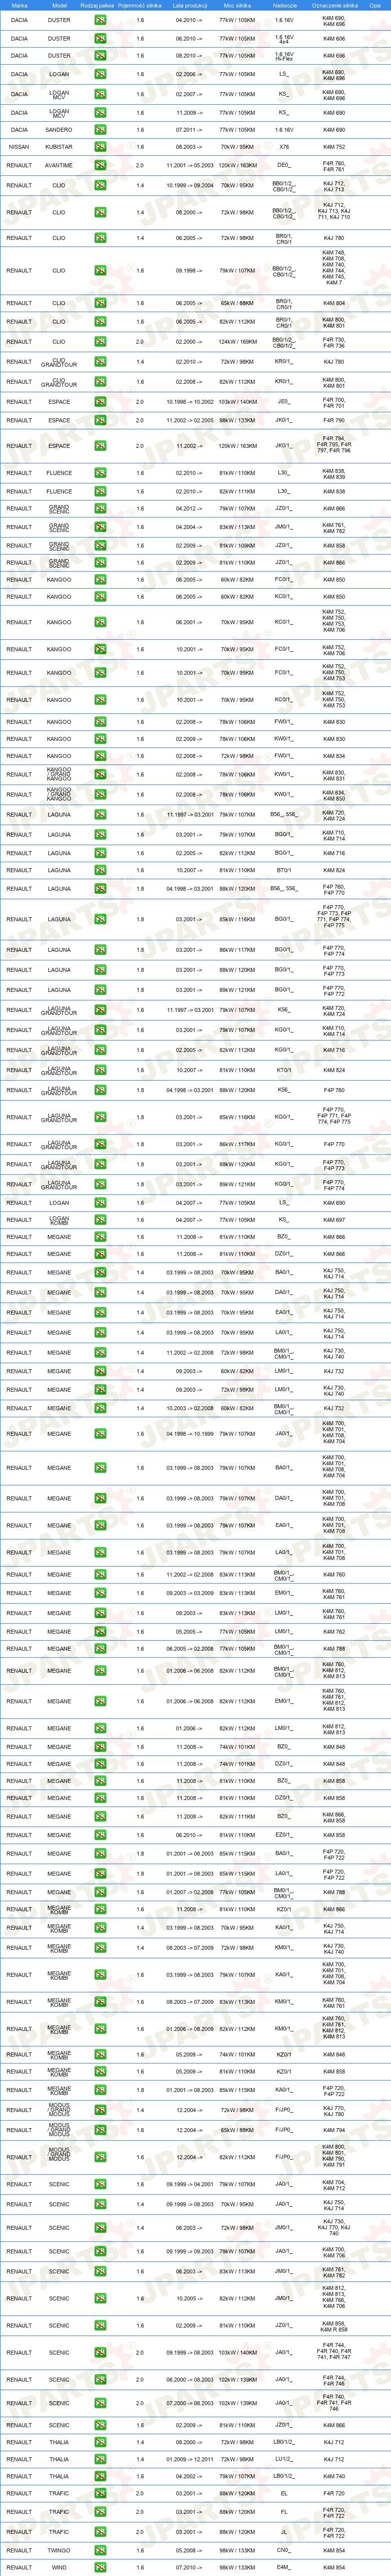
Task: Click the fuel icon for LAGUNA body BT0/1_
Action: point(99,870)
